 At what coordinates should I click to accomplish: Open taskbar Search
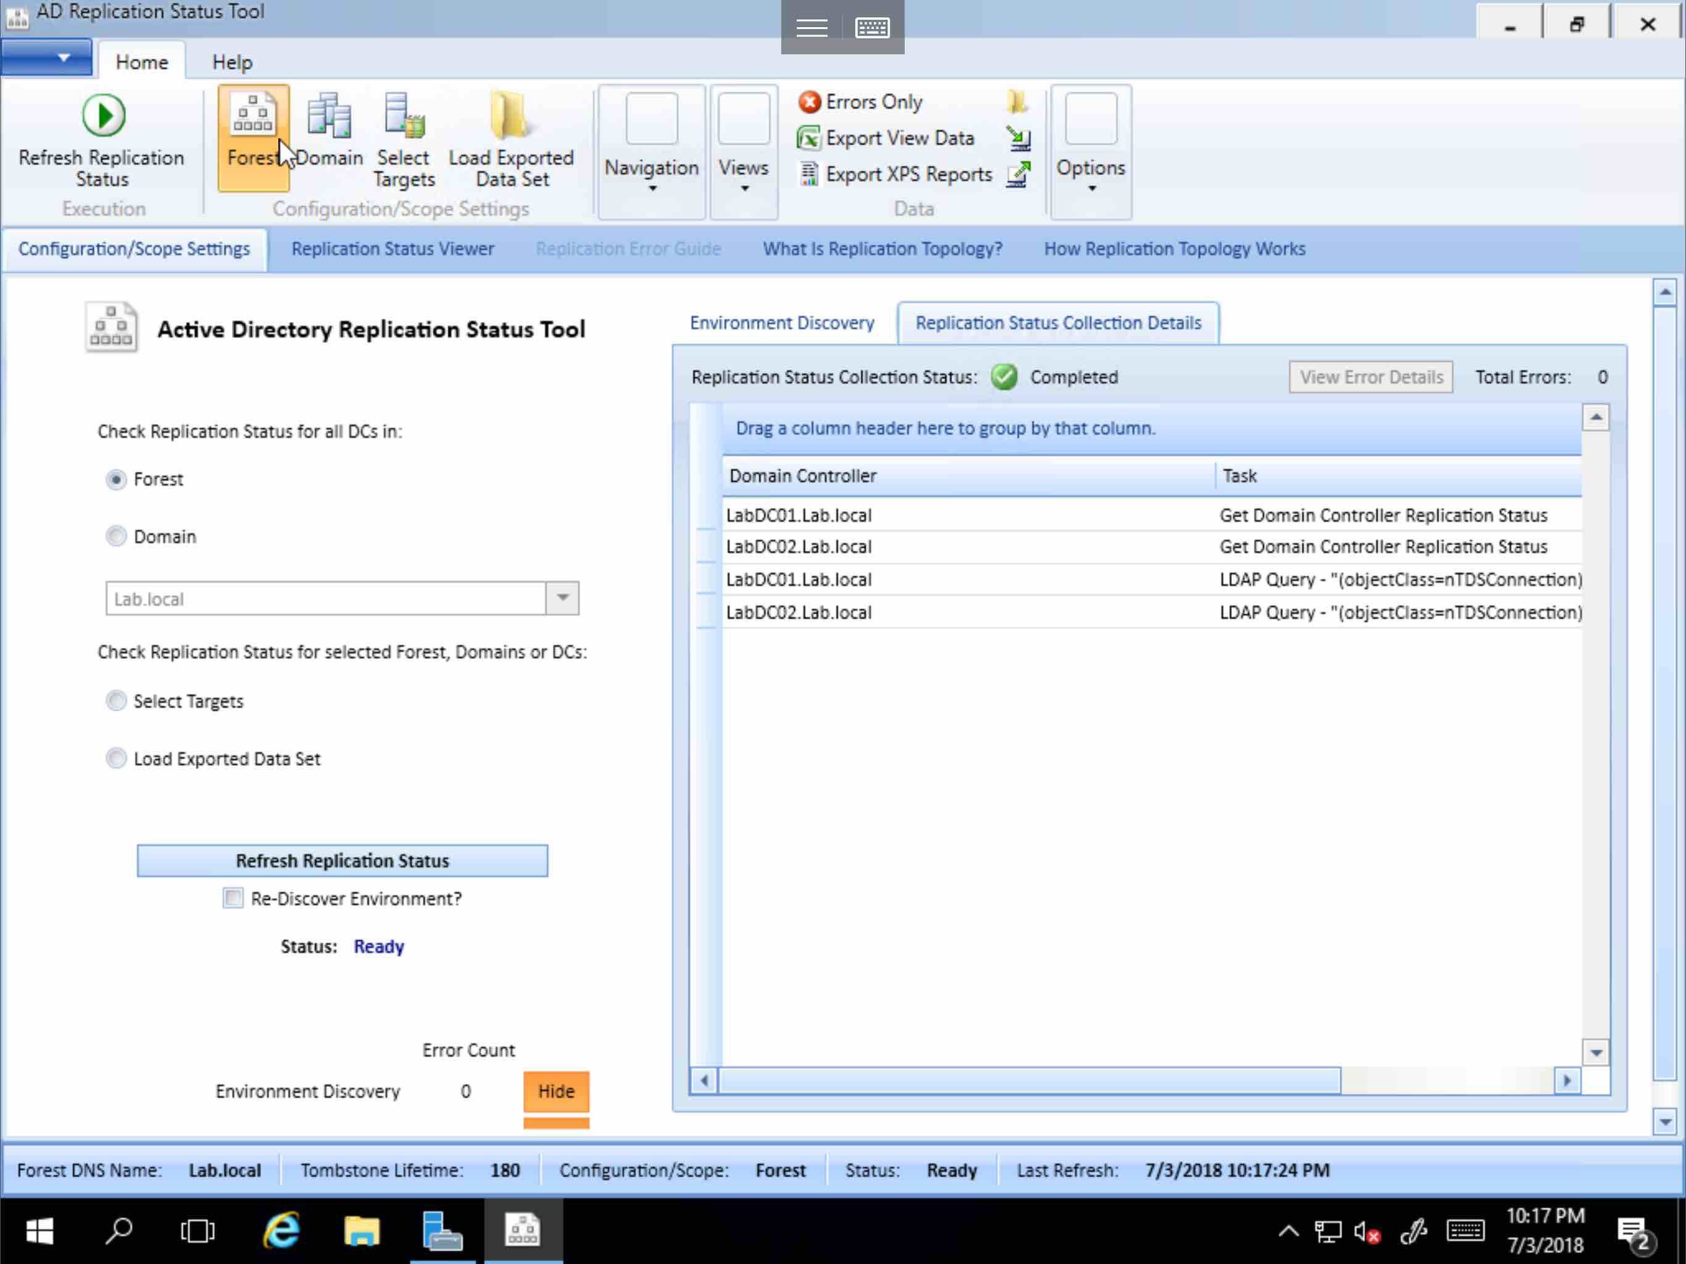119,1231
